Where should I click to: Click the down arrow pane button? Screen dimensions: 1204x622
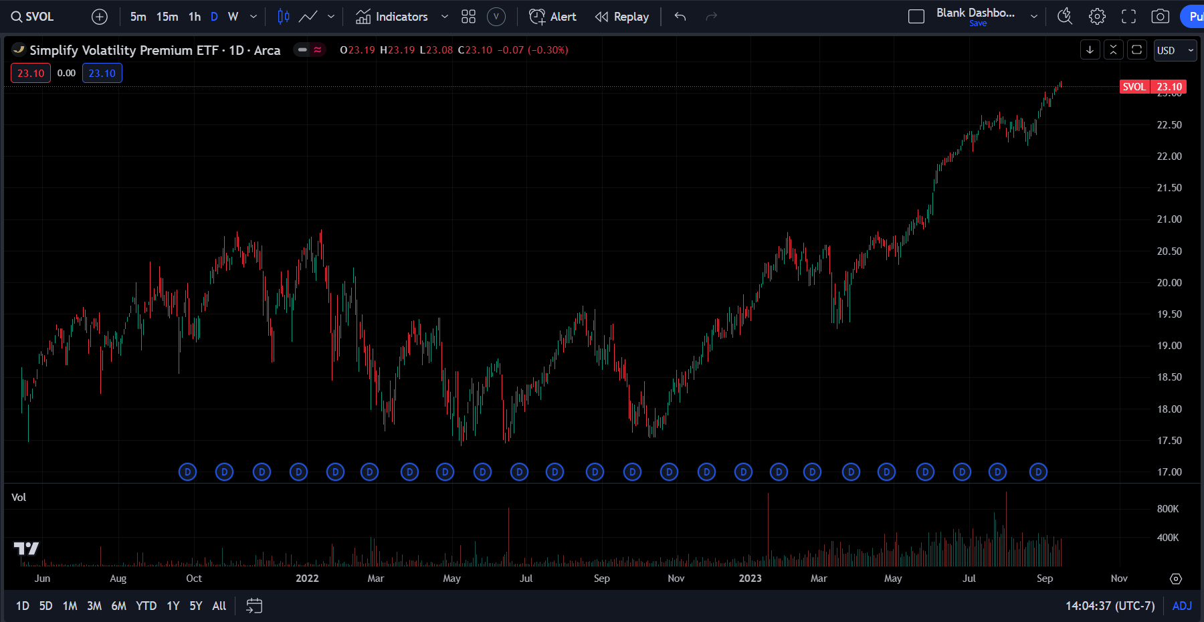coord(1090,50)
